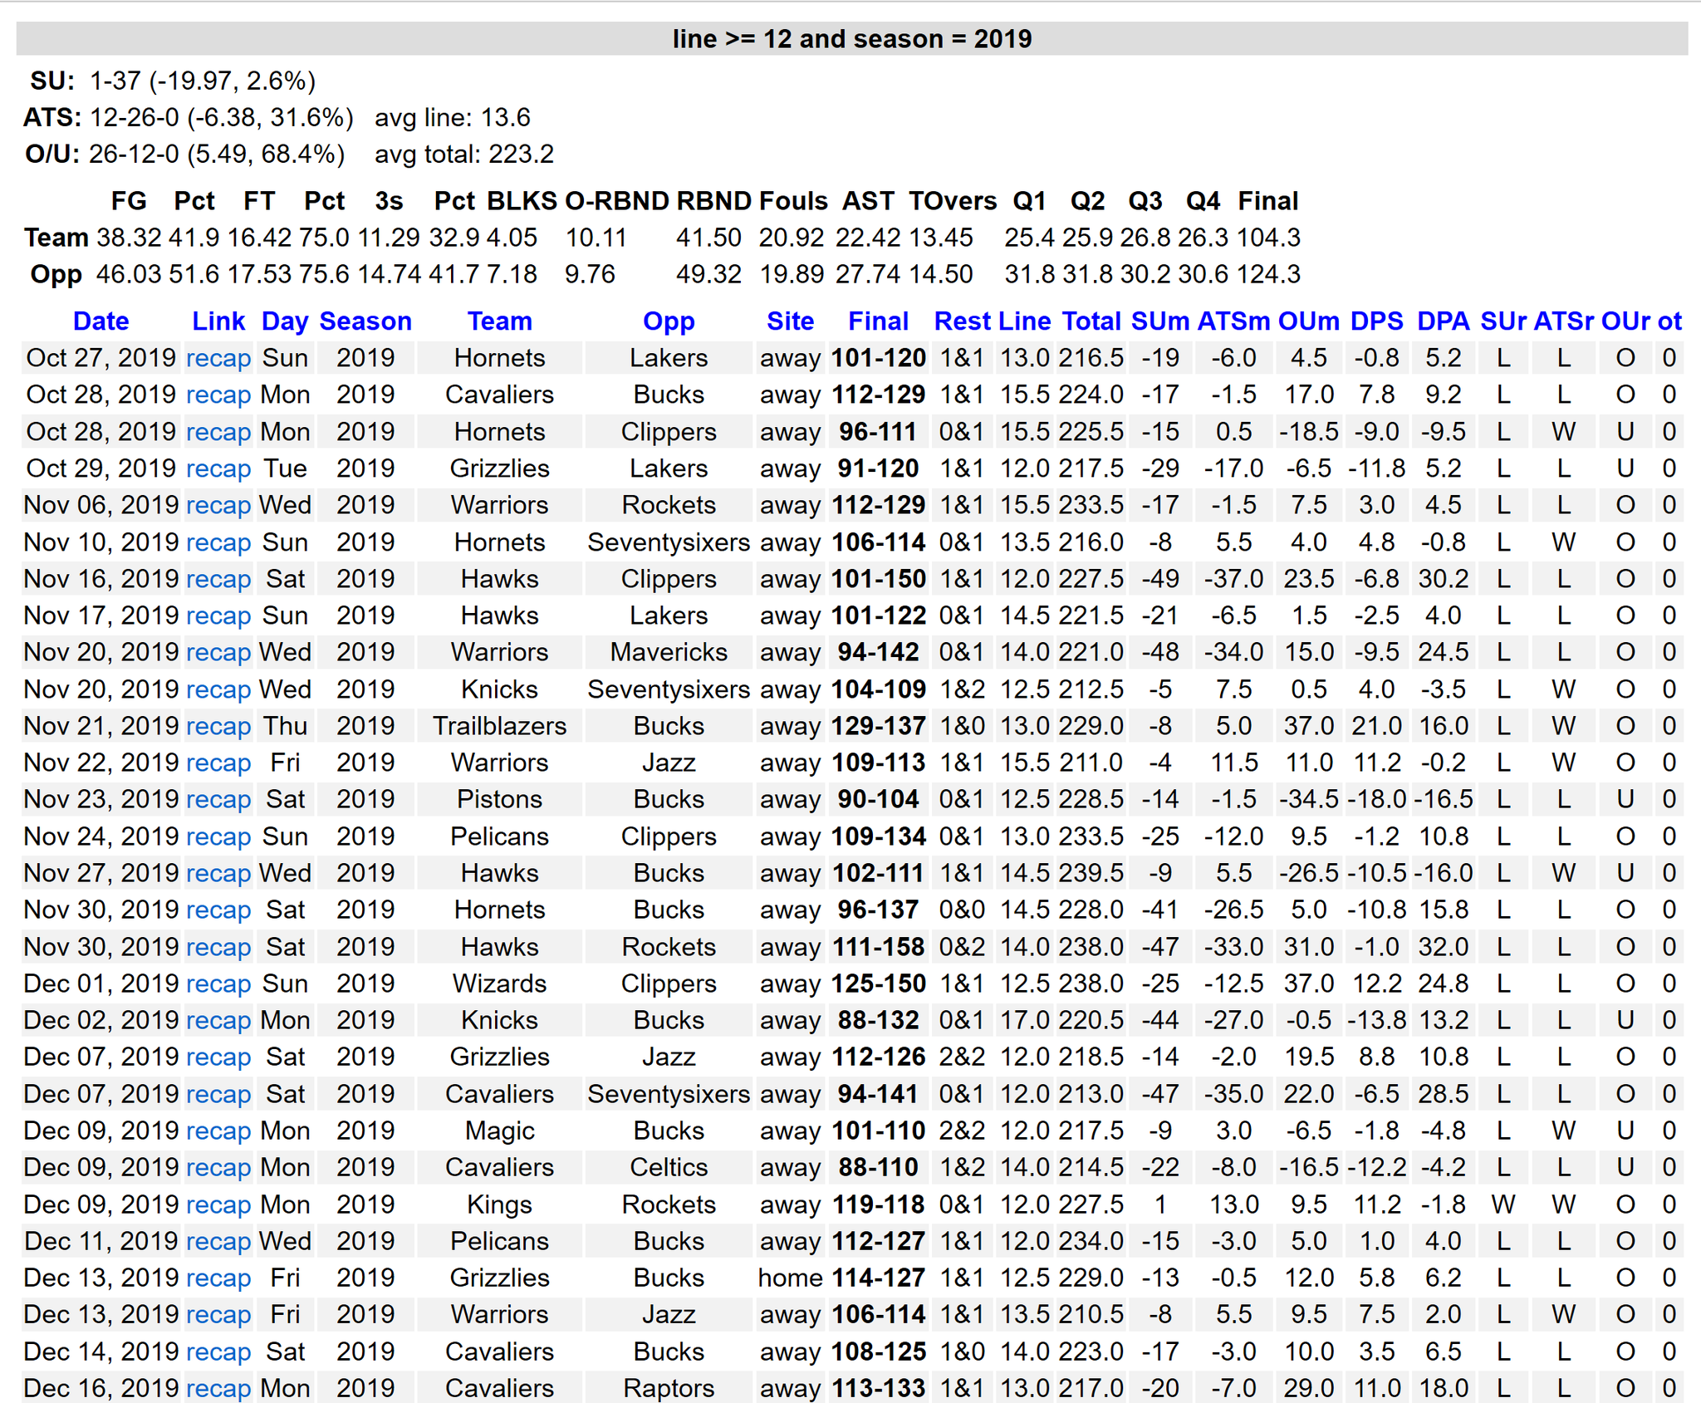Sort by ot column header
Viewport: 1701px width, 1403px height.
click(1669, 321)
